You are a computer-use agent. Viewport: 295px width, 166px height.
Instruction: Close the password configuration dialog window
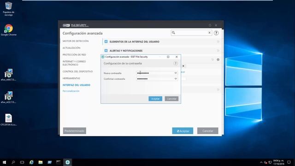[177, 57]
